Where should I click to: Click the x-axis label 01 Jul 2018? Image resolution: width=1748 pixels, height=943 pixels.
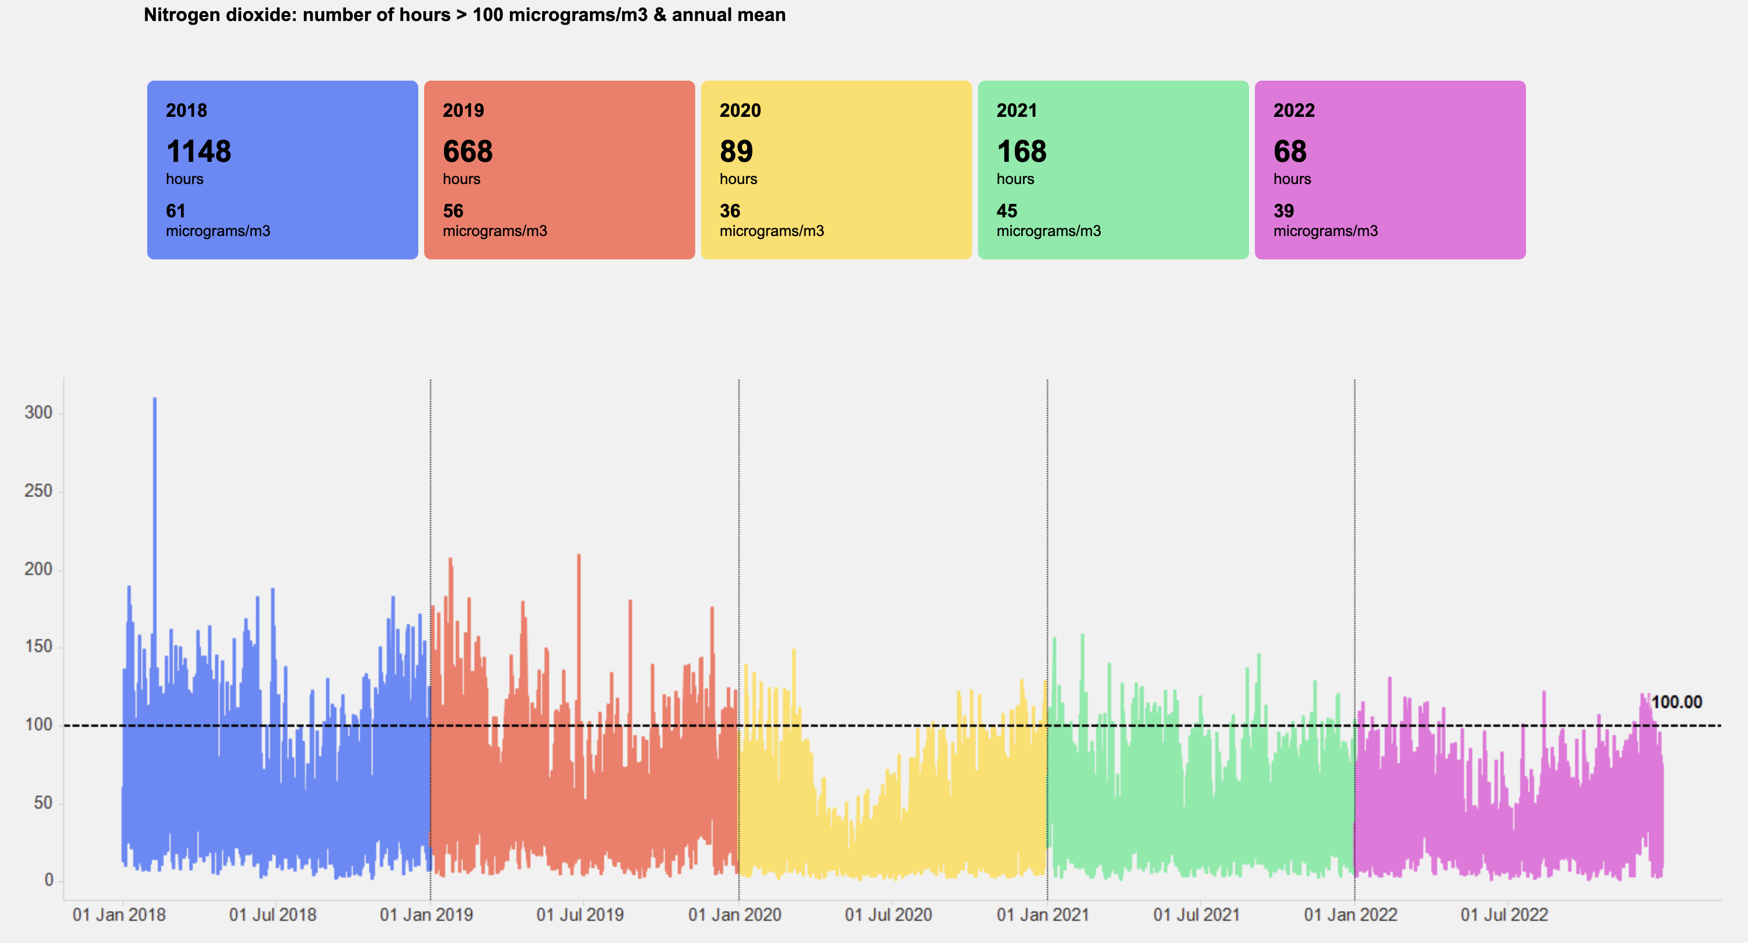273,914
